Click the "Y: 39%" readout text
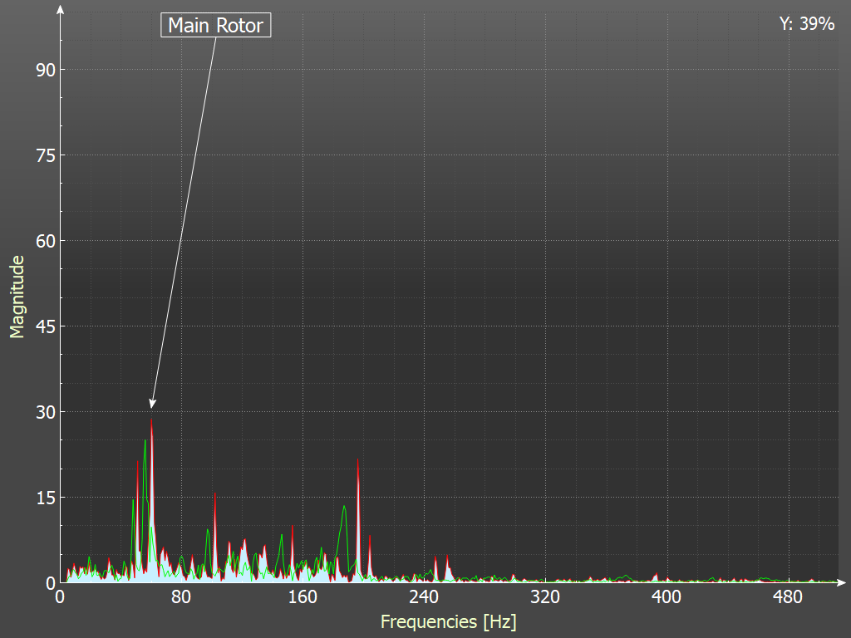The height and width of the screenshot is (638, 851). pyautogui.click(x=806, y=24)
